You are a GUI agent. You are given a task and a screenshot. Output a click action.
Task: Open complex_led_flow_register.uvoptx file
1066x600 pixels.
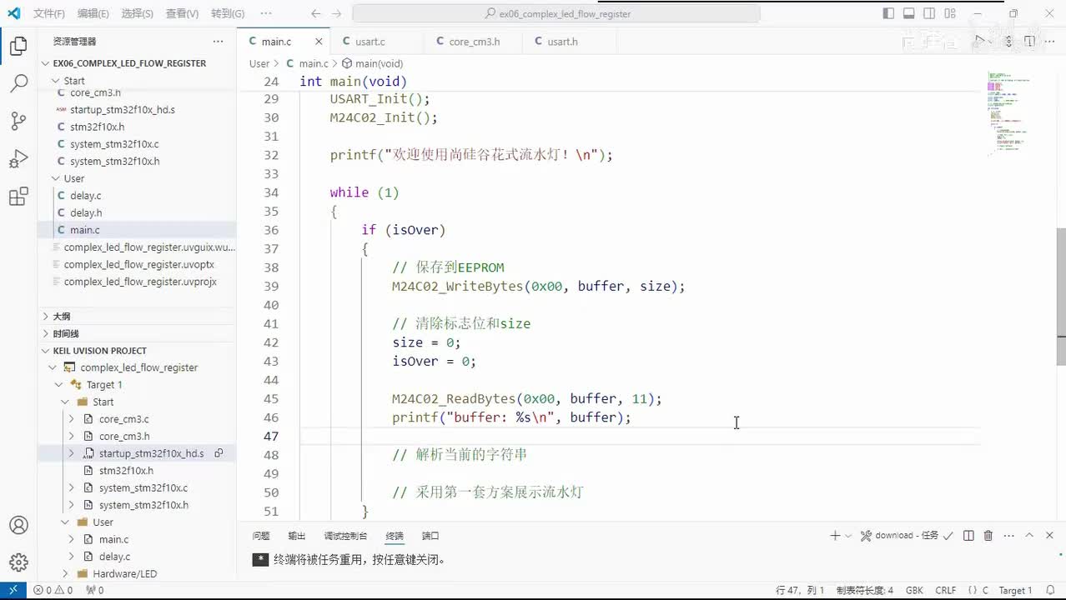click(x=138, y=264)
